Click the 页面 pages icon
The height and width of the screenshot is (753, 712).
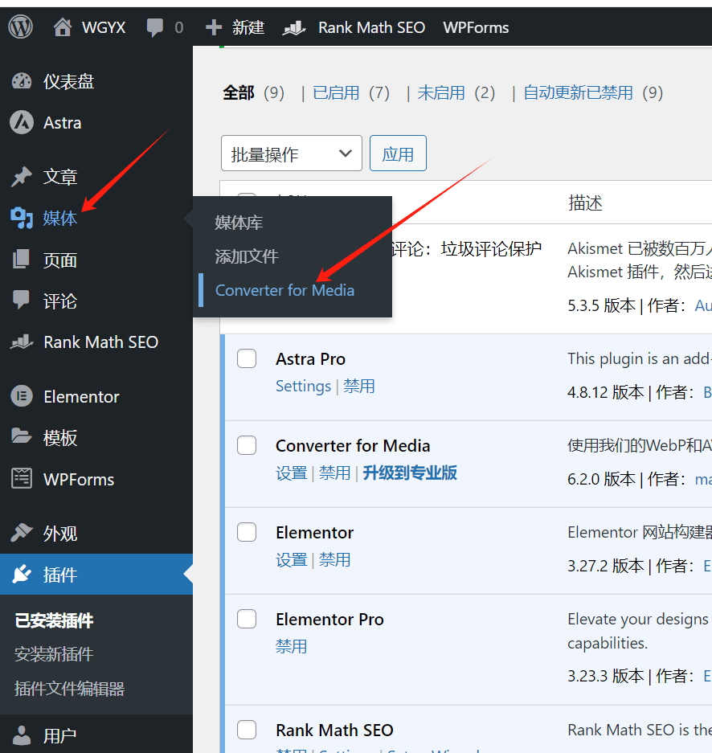(x=21, y=260)
